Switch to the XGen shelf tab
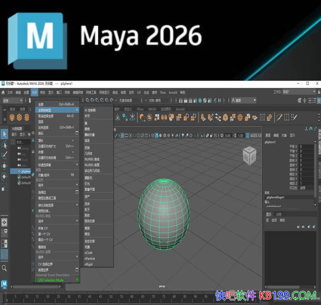This screenshot has width=321, height=305. [140, 109]
